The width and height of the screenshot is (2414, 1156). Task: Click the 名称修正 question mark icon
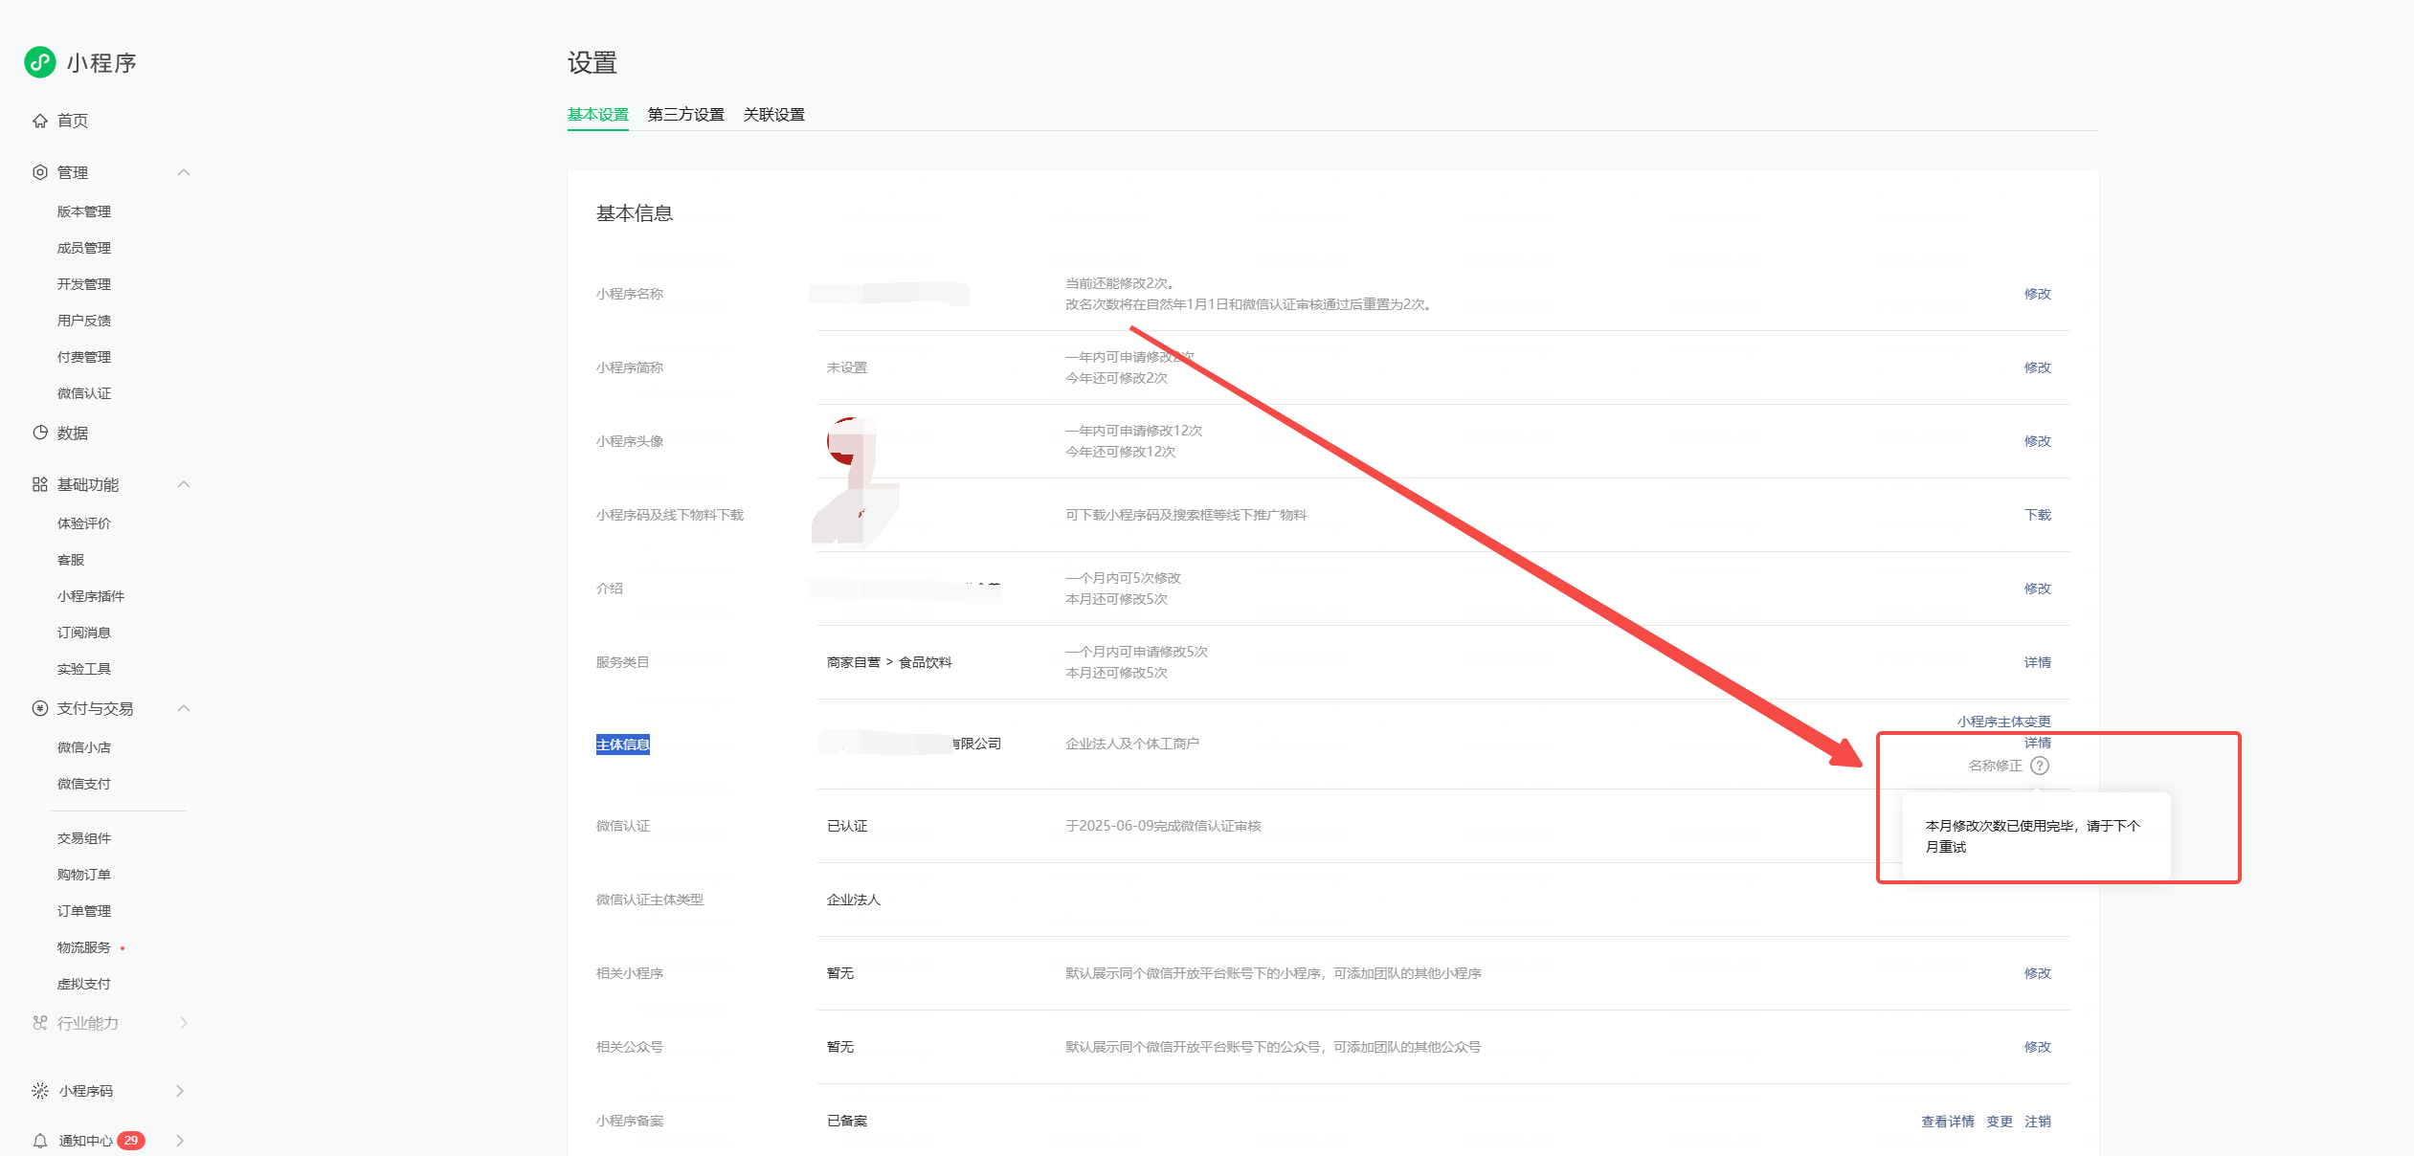point(2040,766)
